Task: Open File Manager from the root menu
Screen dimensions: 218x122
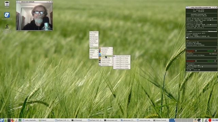Action: tap(94, 39)
